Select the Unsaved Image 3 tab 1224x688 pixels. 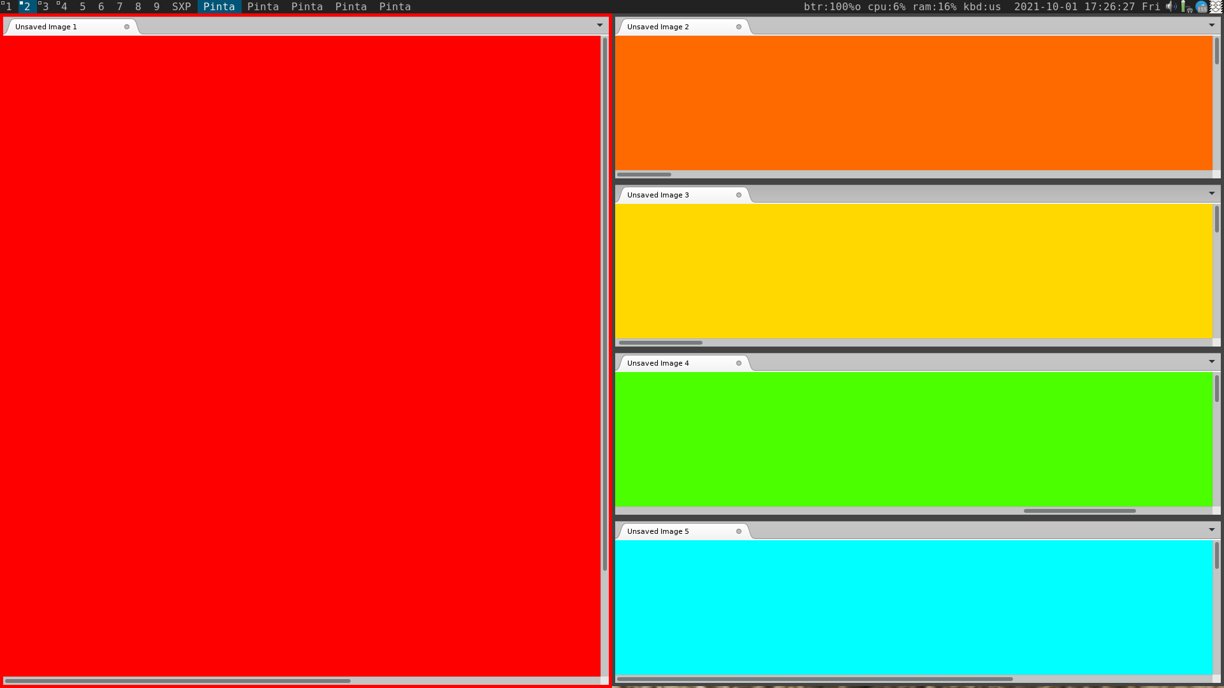click(658, 195)
